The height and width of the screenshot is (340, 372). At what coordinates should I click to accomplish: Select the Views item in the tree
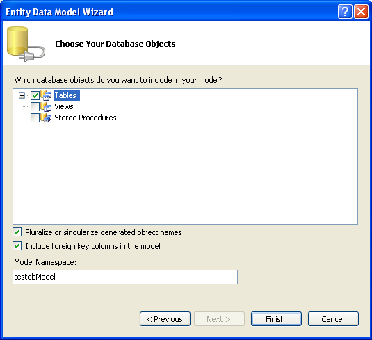pos(64,106)
